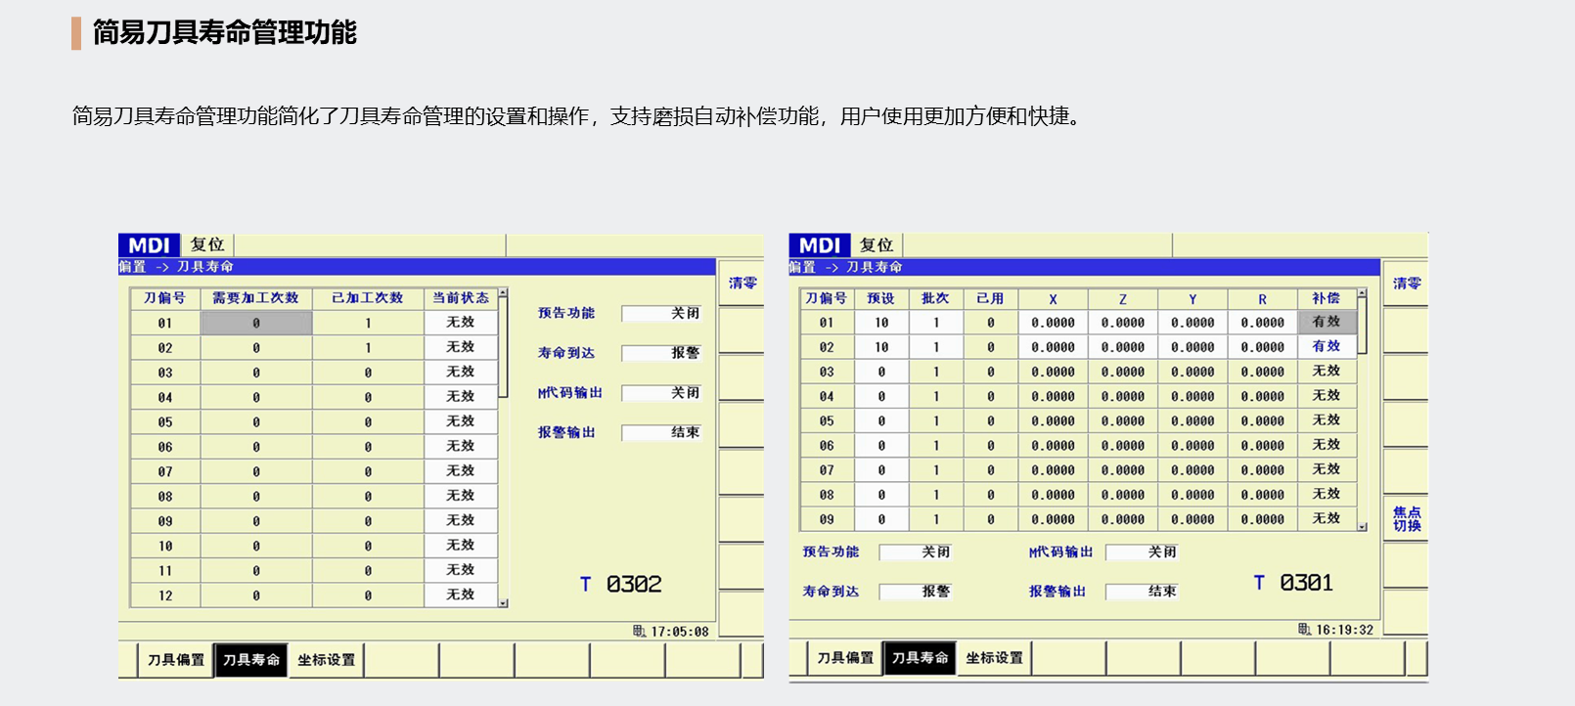1575x706 pixels.
Task: Open 报警输出 option field on T 0301 screen
Action: (x=1142, y=592)
